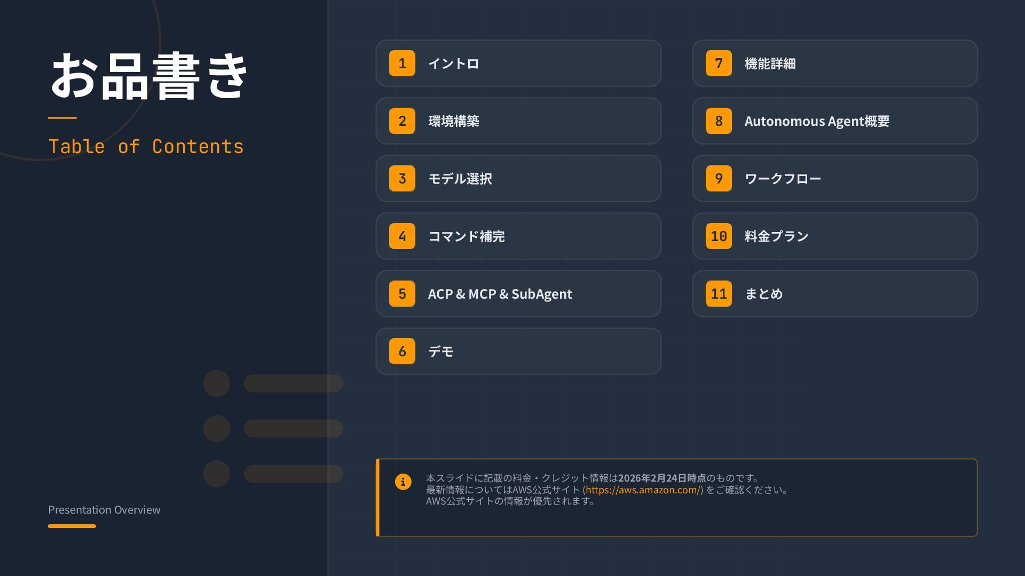Click the お品書き slide title
1025x576 pixels.
(148, 76)
